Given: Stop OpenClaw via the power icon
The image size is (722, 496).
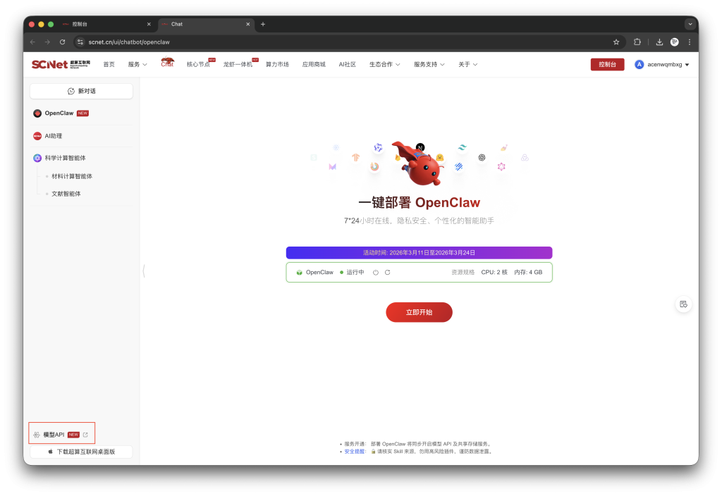Looking at the screenshot, I should point(375,272).
